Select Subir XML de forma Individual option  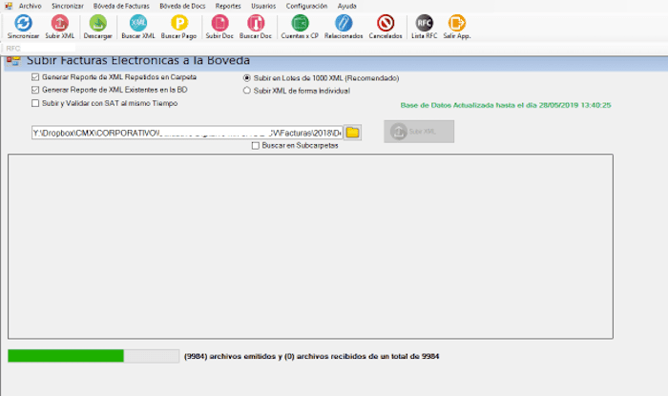tap(246, 91)
